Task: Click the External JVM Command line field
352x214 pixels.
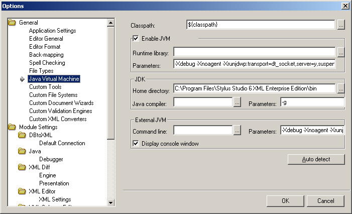Action: point(203,131)
